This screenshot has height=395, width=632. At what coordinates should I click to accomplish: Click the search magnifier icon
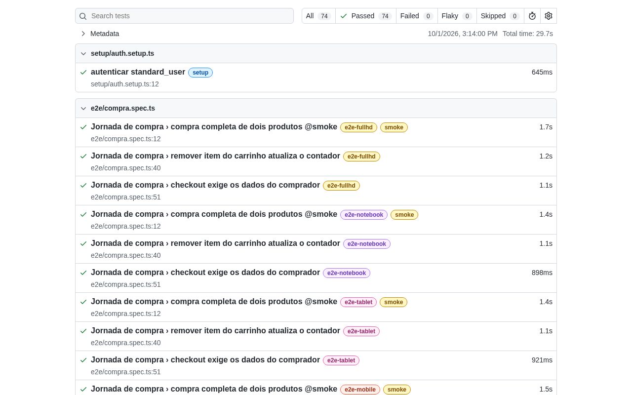tap(83, 16)
